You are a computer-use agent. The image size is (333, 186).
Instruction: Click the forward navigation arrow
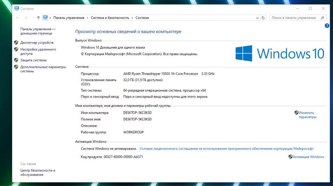click(x=26, y=18)
